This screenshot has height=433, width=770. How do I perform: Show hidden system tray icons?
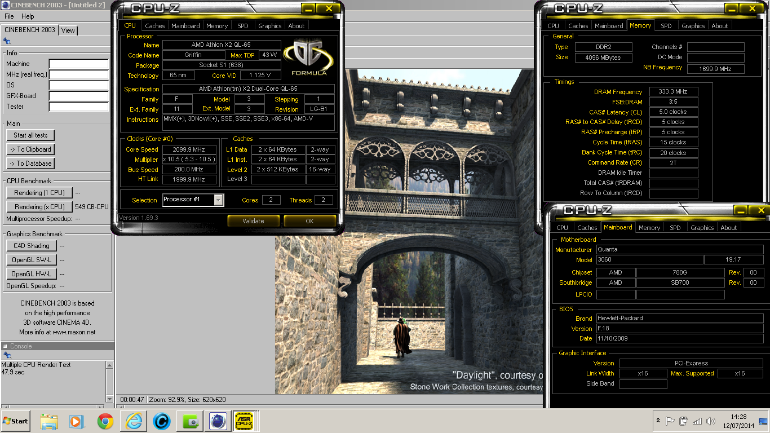658,421
